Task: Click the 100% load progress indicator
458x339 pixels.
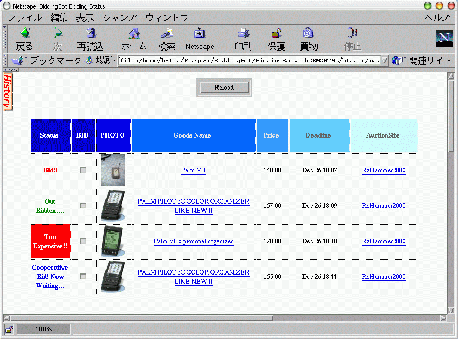Action: (44, 329)
